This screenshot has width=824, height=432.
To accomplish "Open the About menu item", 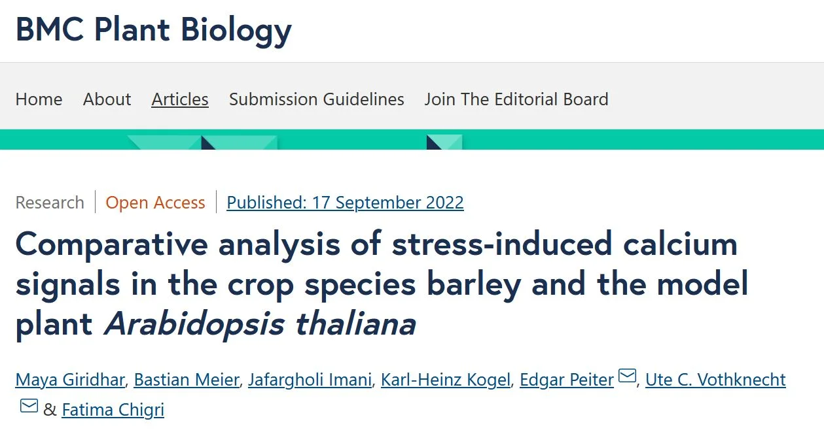I will (107, 99).
